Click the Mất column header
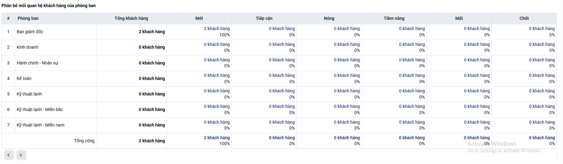This screenshot has width=563, height=164. (459, 18)
